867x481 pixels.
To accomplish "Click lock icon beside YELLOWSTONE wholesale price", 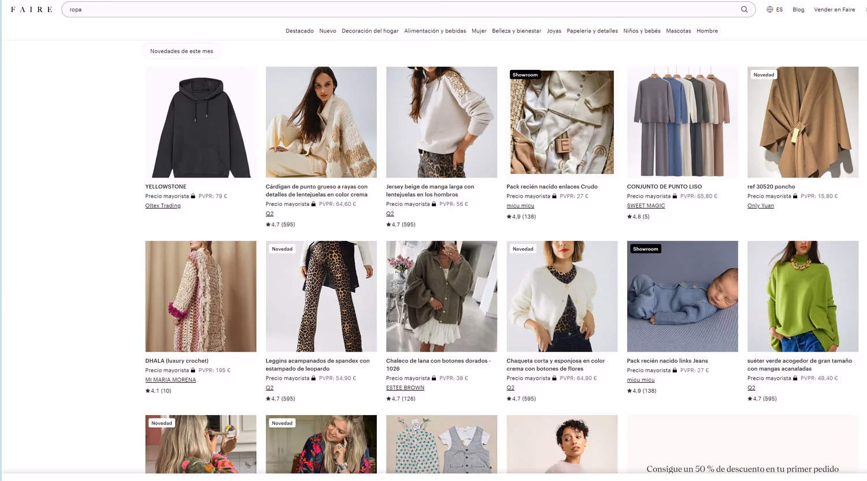I will pyautogui.click(x=193, y=196).
